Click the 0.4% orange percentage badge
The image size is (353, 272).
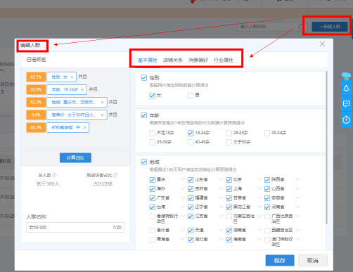tap(36, 115)
